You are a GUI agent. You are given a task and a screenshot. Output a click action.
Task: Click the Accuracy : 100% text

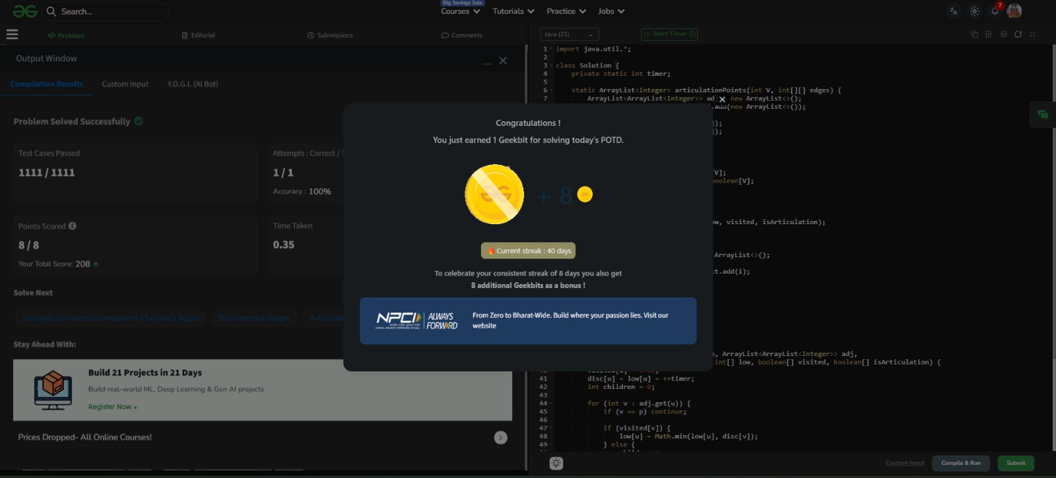click(x=302, y=192)
